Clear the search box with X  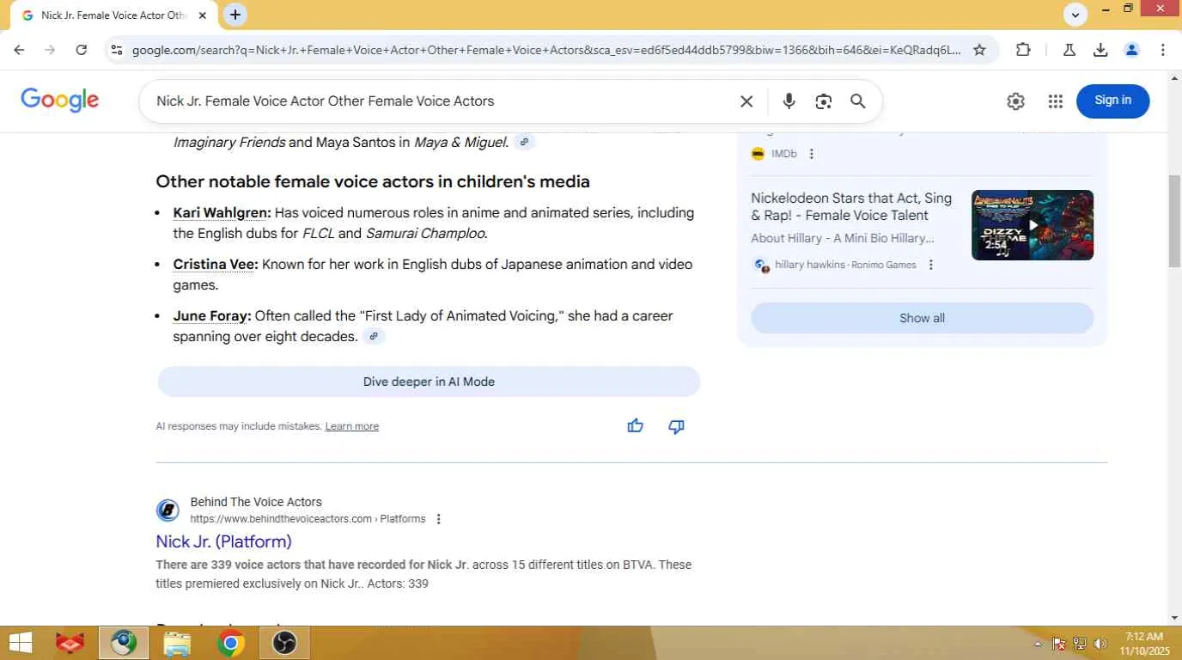pos(746,101)
